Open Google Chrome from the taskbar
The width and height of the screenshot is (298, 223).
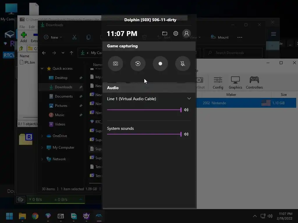[x=35, y=216]
